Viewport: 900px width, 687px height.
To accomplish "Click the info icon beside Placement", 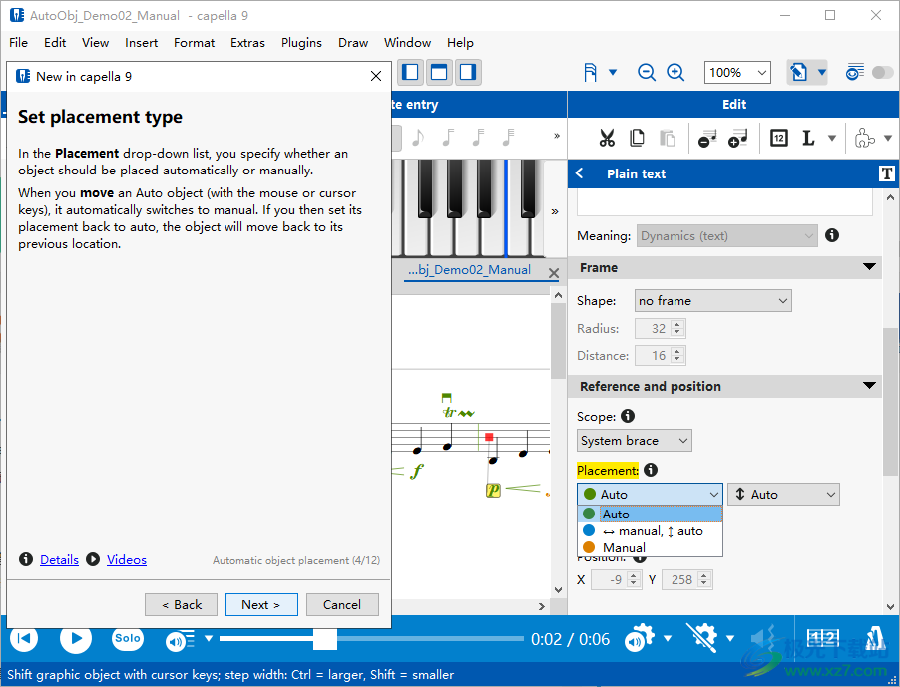I will [651, 470].
